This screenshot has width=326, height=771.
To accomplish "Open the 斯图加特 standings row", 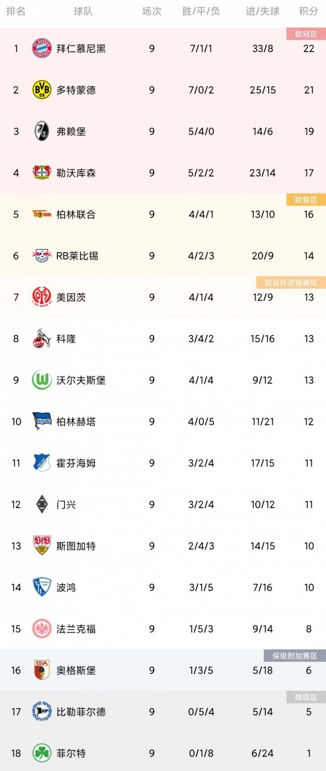I will tap(163, 546).
